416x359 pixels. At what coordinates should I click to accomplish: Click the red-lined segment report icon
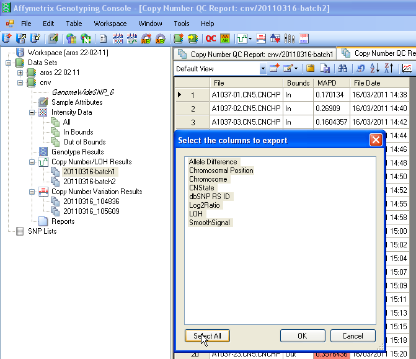pyautogui.click(x=261, y=38)
